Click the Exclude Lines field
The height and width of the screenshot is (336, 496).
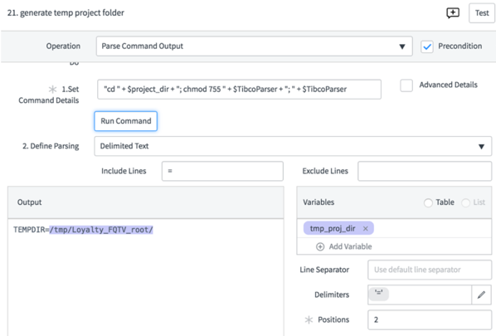[425, 171]
